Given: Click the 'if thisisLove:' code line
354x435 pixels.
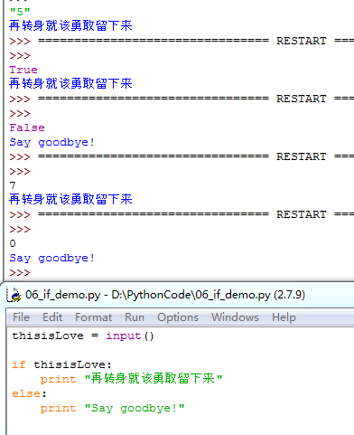Looking at the screenshot, I should tap(61, 364).
